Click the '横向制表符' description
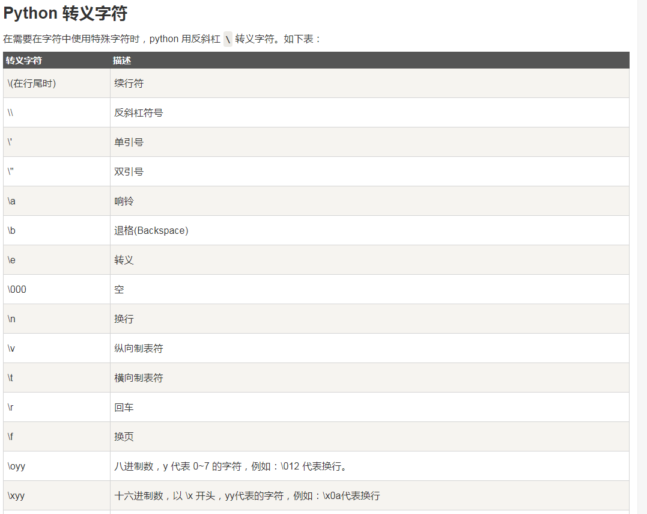 [139, 378]
